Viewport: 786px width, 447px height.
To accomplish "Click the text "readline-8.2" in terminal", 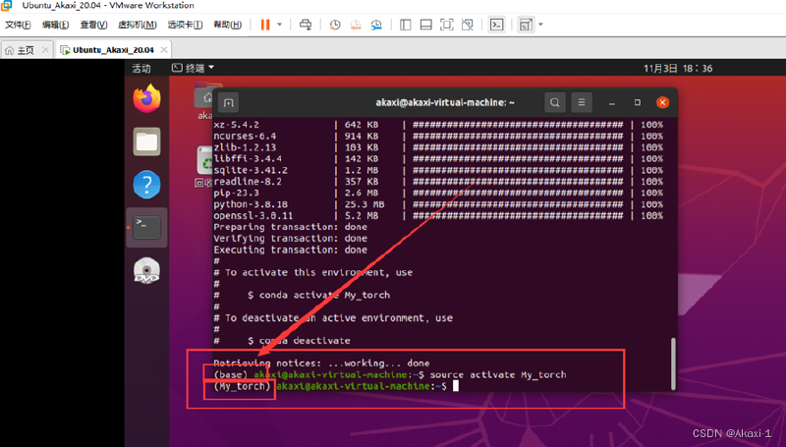I will point(248,182).
